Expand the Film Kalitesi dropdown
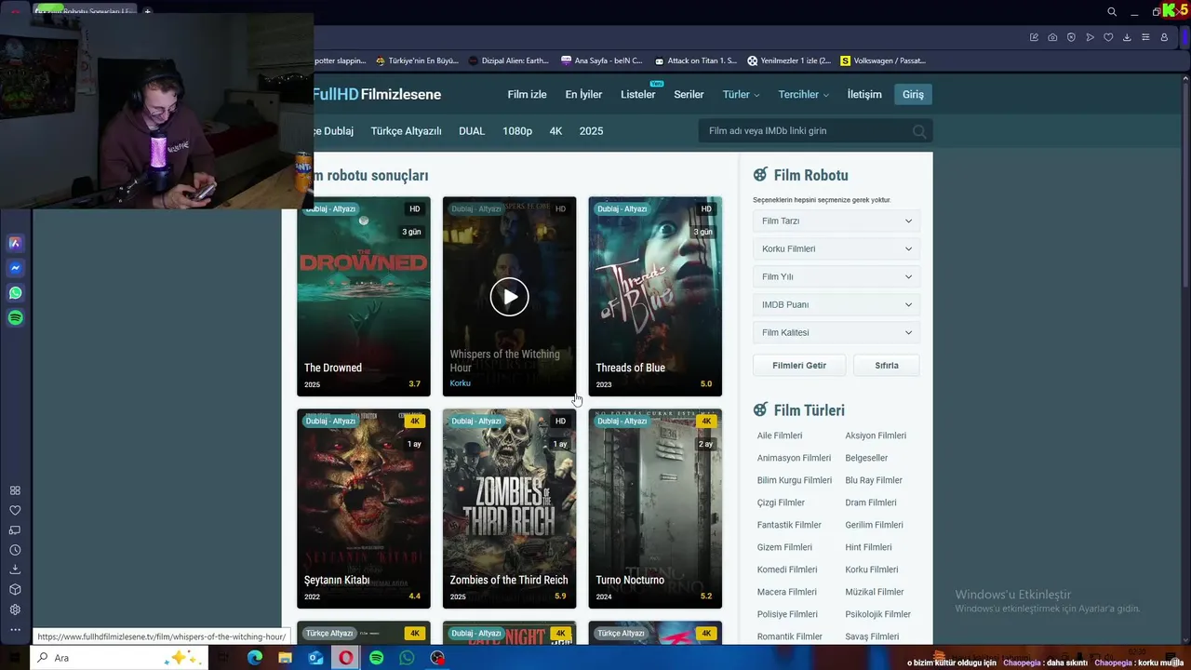The width and height of the screenshot is (1191, 670). pyautogui.click(x=836, y=333)
